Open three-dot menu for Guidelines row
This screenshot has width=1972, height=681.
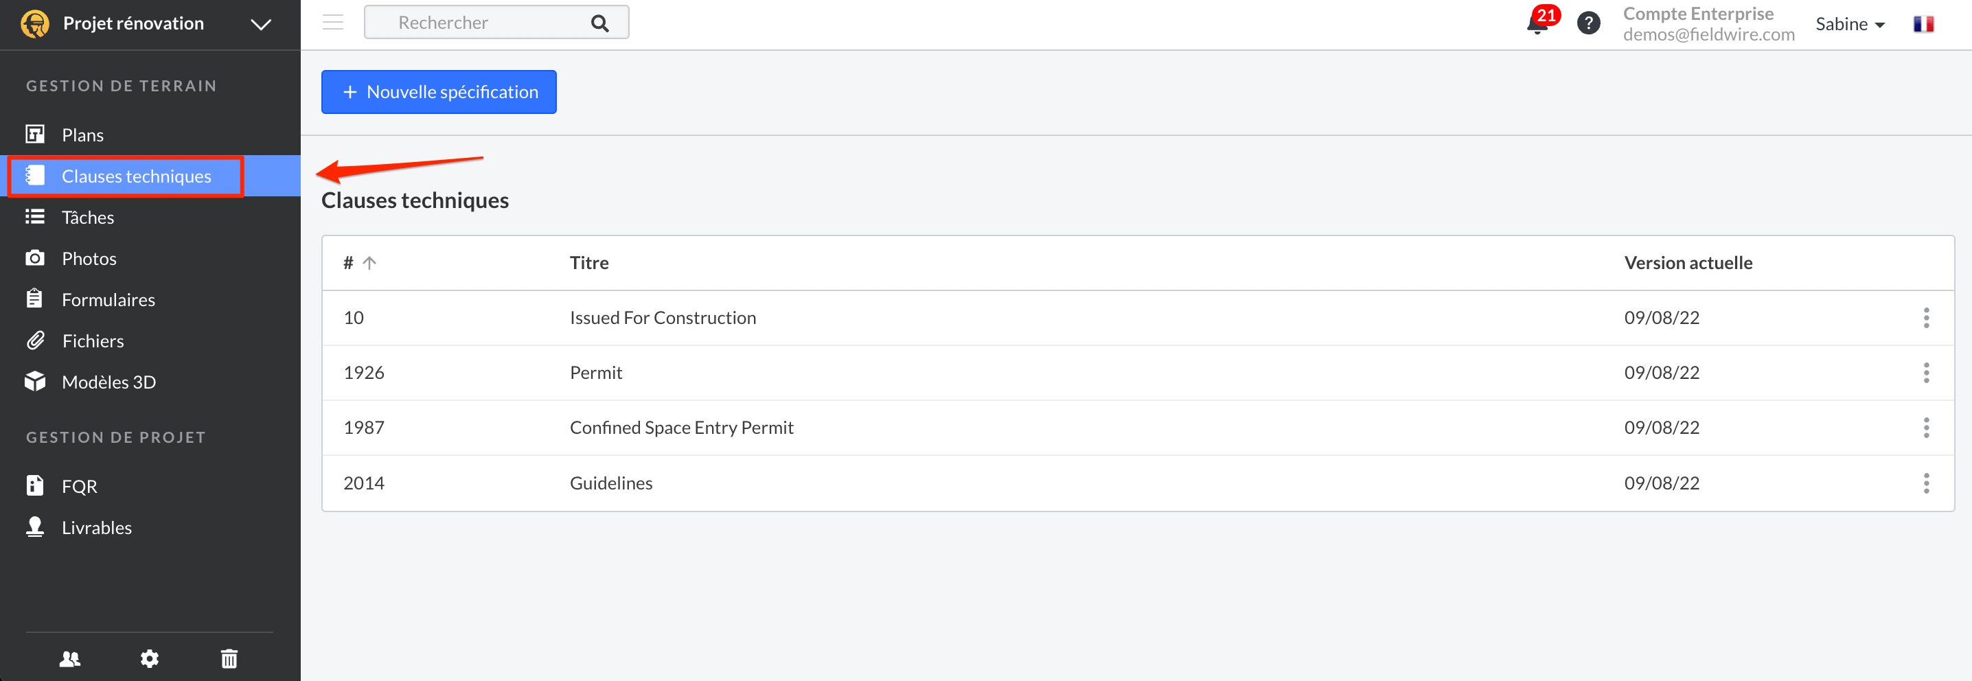point(1926,483)
